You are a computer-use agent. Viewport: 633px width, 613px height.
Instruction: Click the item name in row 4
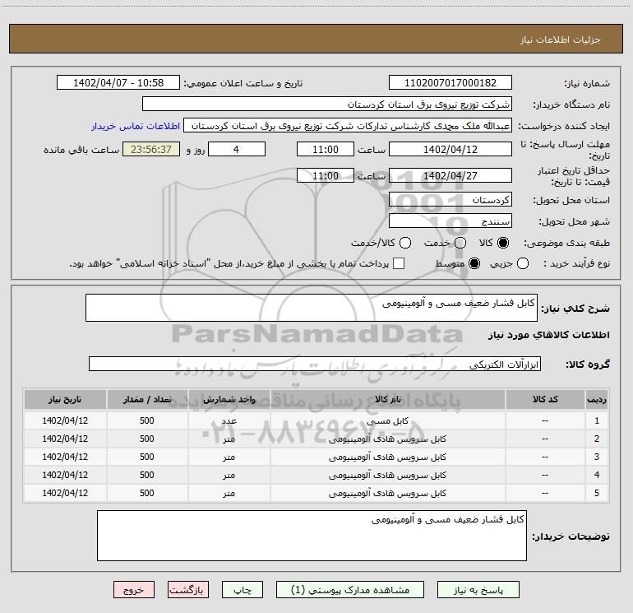tap(387, 476)
